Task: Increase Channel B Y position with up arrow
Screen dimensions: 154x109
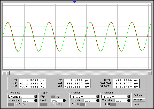Action: (x=128, y=100)
